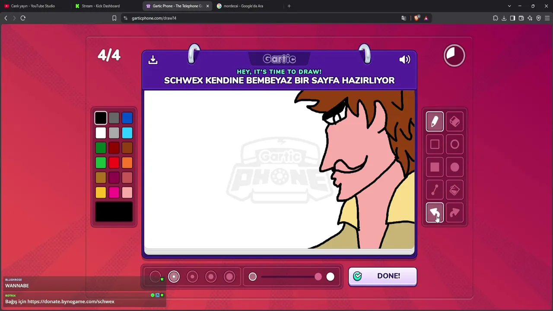The height and width of the screenshot is (311, 553).
Task: Open a new browser tab
Action: pyautogui.click(x=289, y=6)
